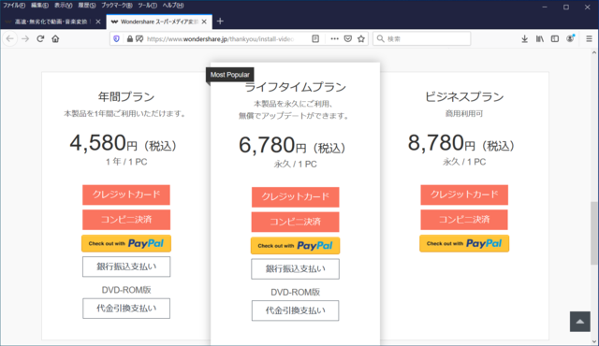
Task: Click the 検索 search field
Action: pyautogui.click(x=422, y=39)
